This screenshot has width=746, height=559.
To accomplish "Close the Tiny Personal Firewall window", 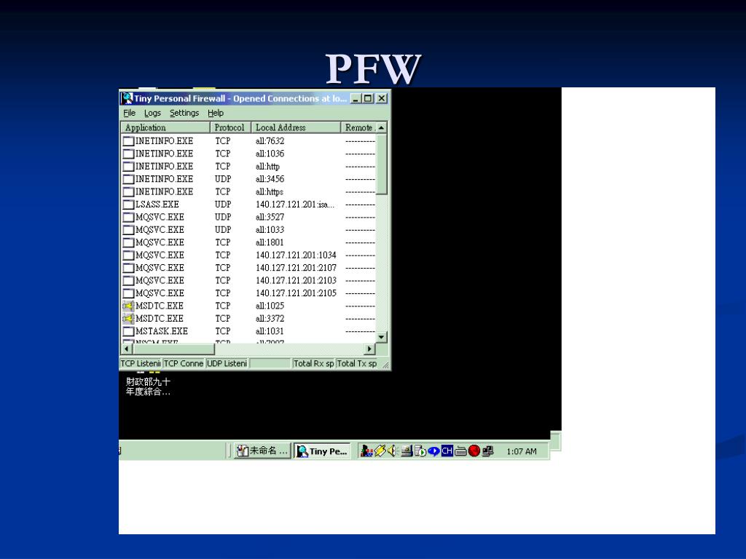I will tap(382, 98).
